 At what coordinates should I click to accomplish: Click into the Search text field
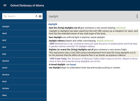(21, 16)
